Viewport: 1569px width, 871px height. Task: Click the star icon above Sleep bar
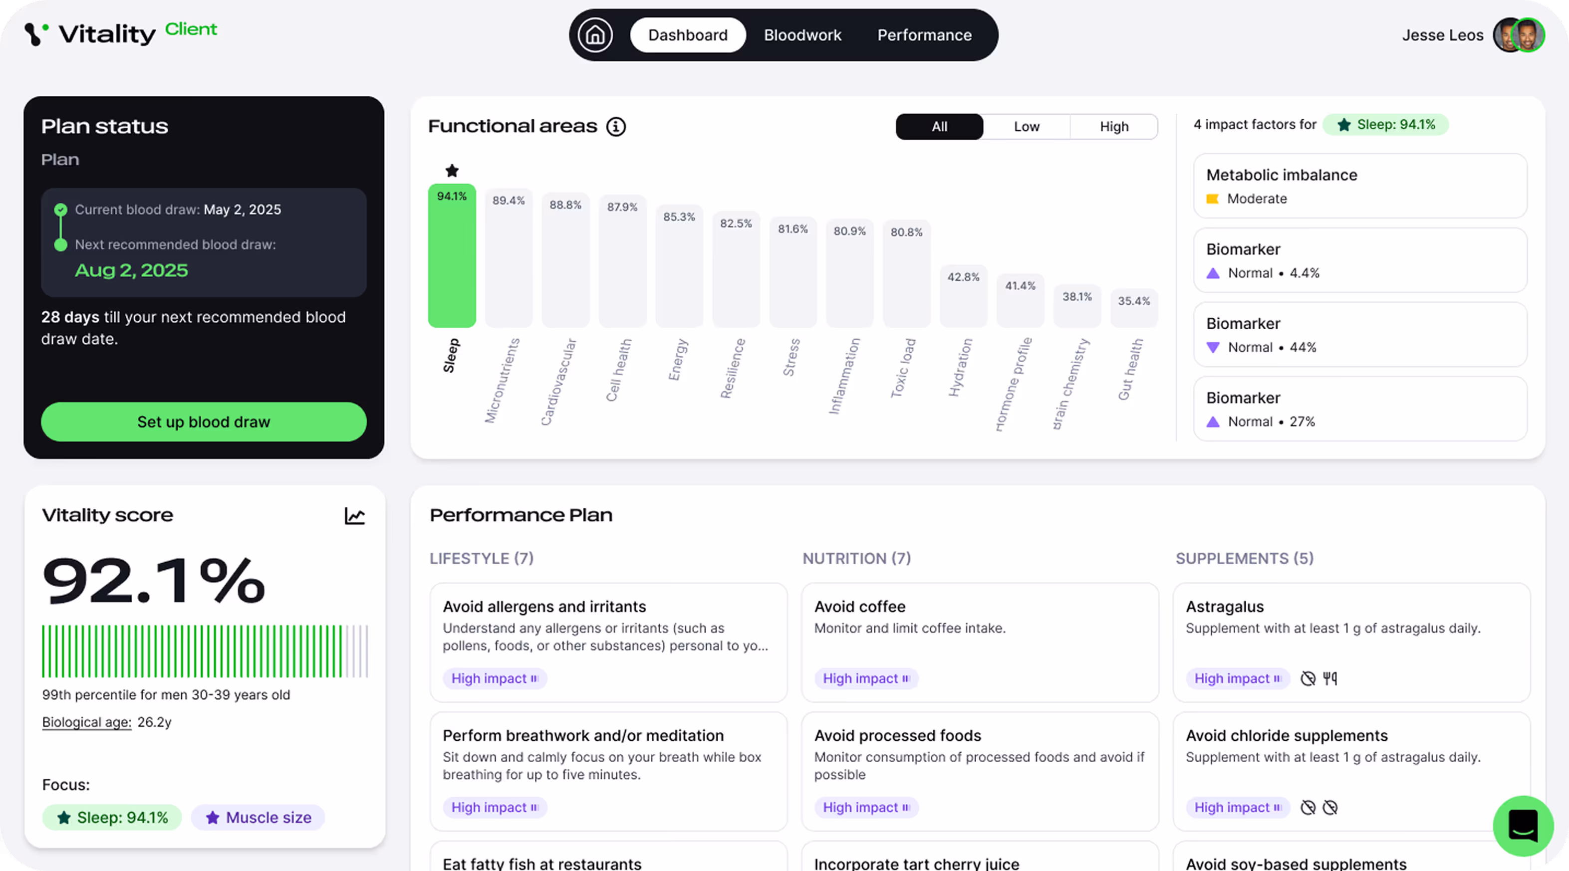pyautogui.click(x=451, y=171)
